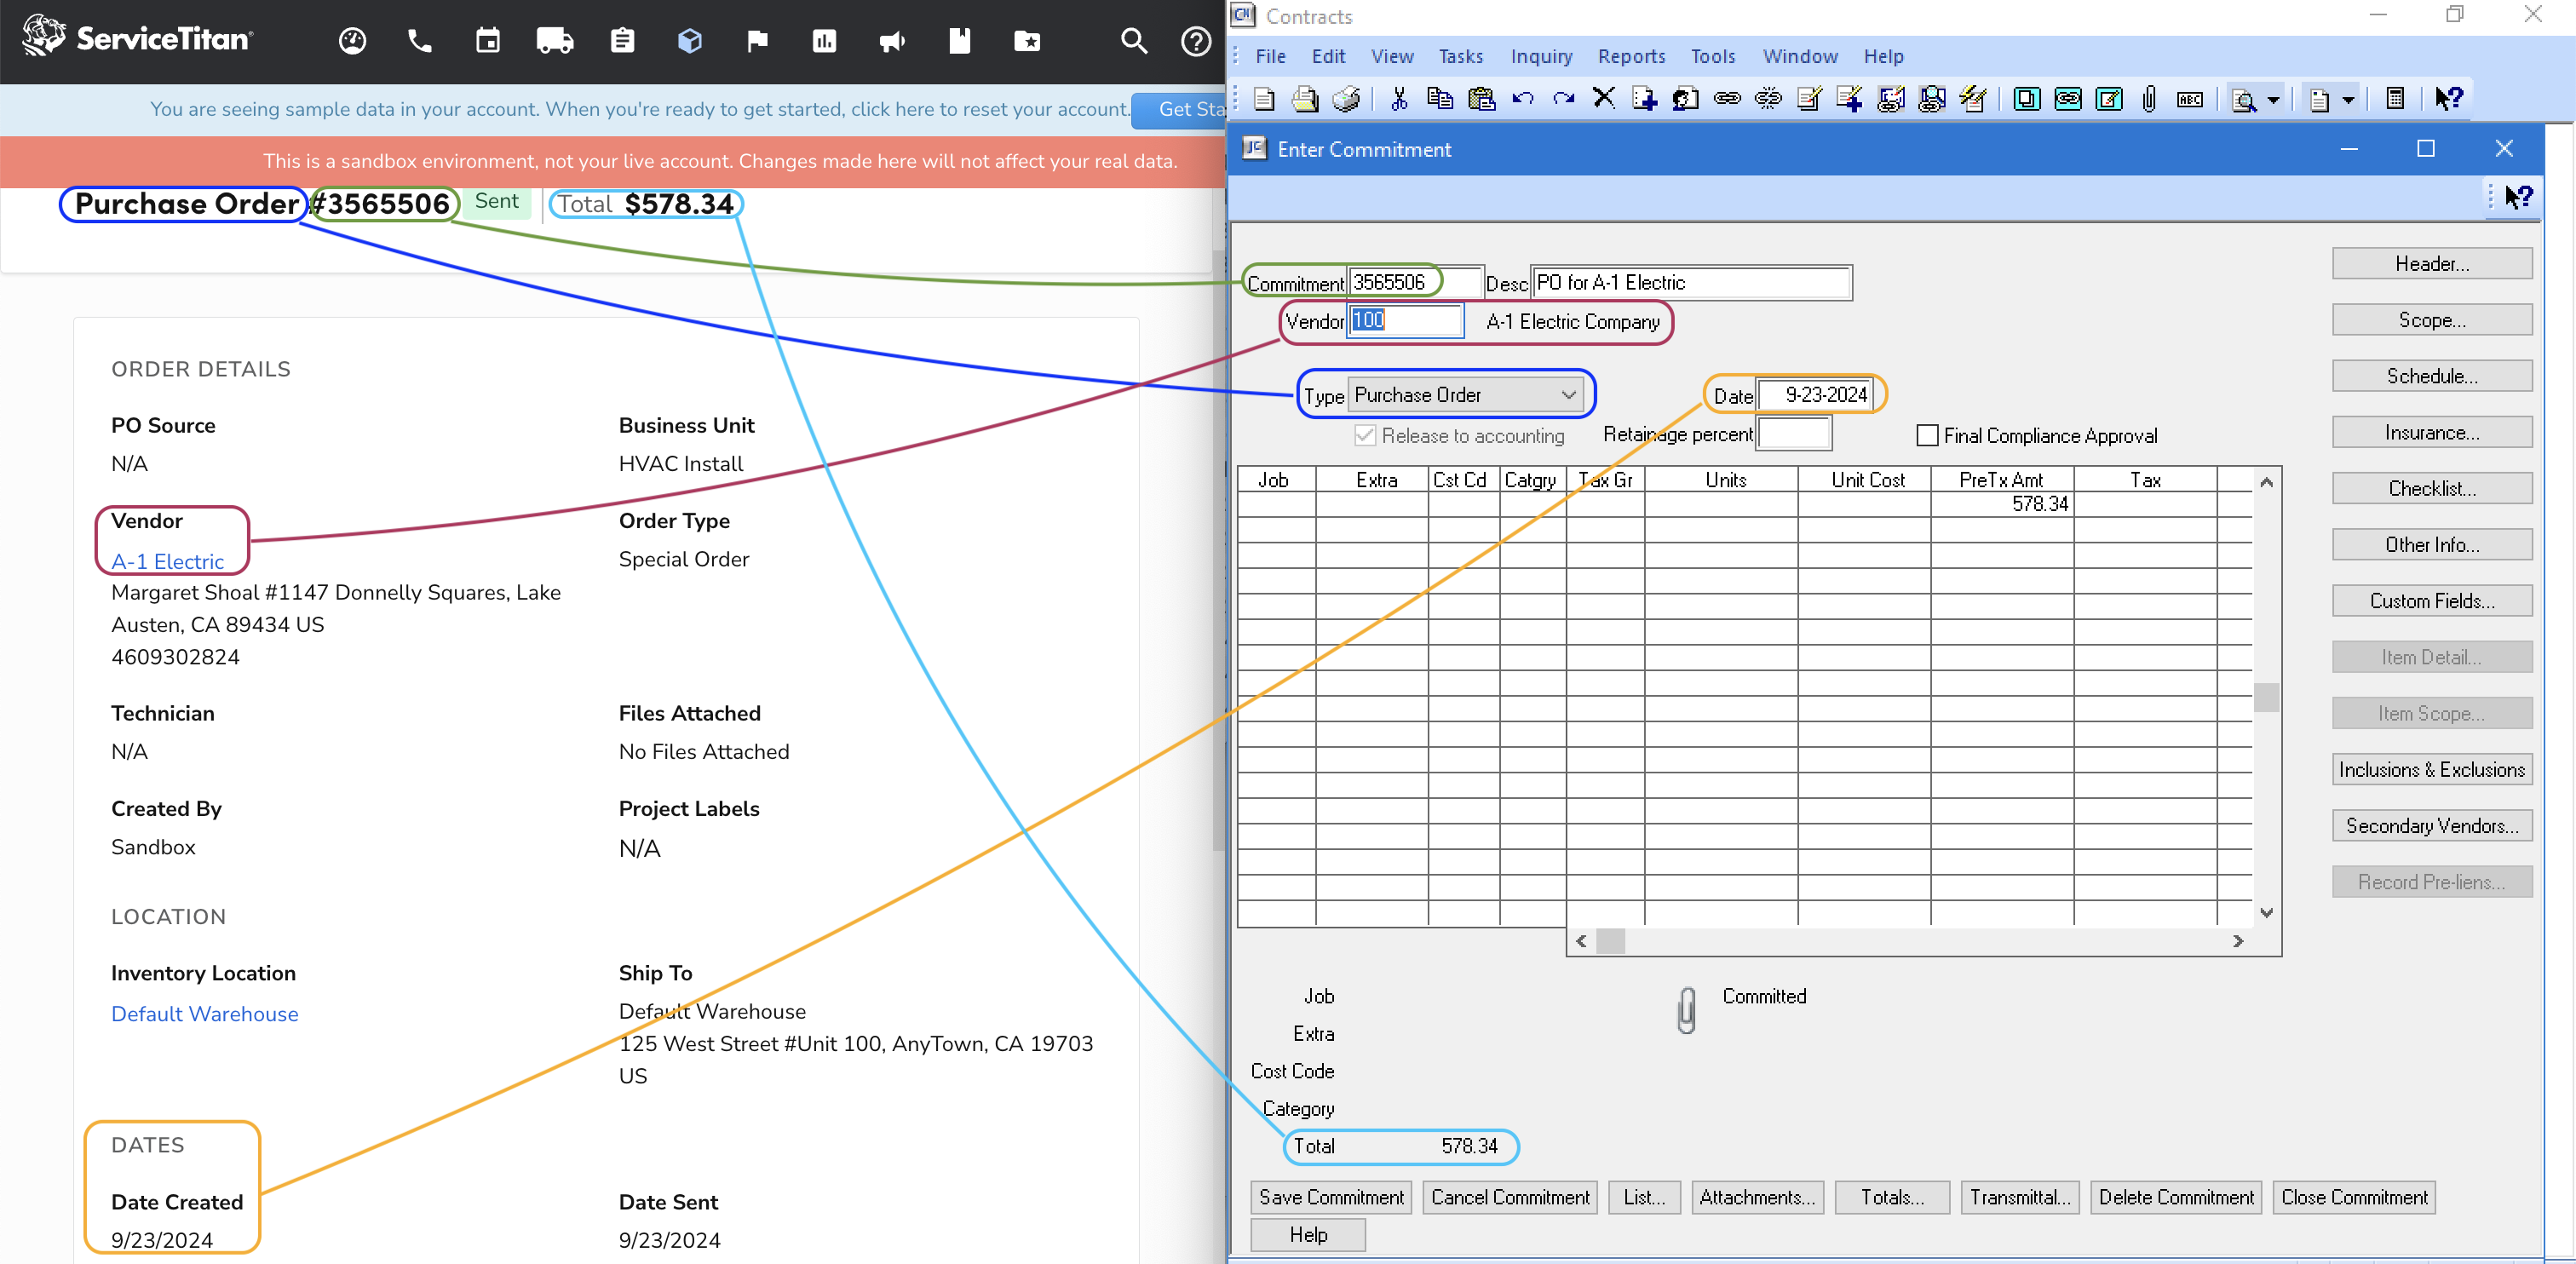The width and height of the screenshot is (2576, 1264).
Task: Click the Desc input field
Action: click(1692, 283)
